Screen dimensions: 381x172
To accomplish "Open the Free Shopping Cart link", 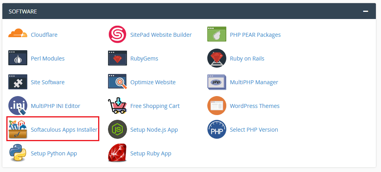I will coord(155,106).
